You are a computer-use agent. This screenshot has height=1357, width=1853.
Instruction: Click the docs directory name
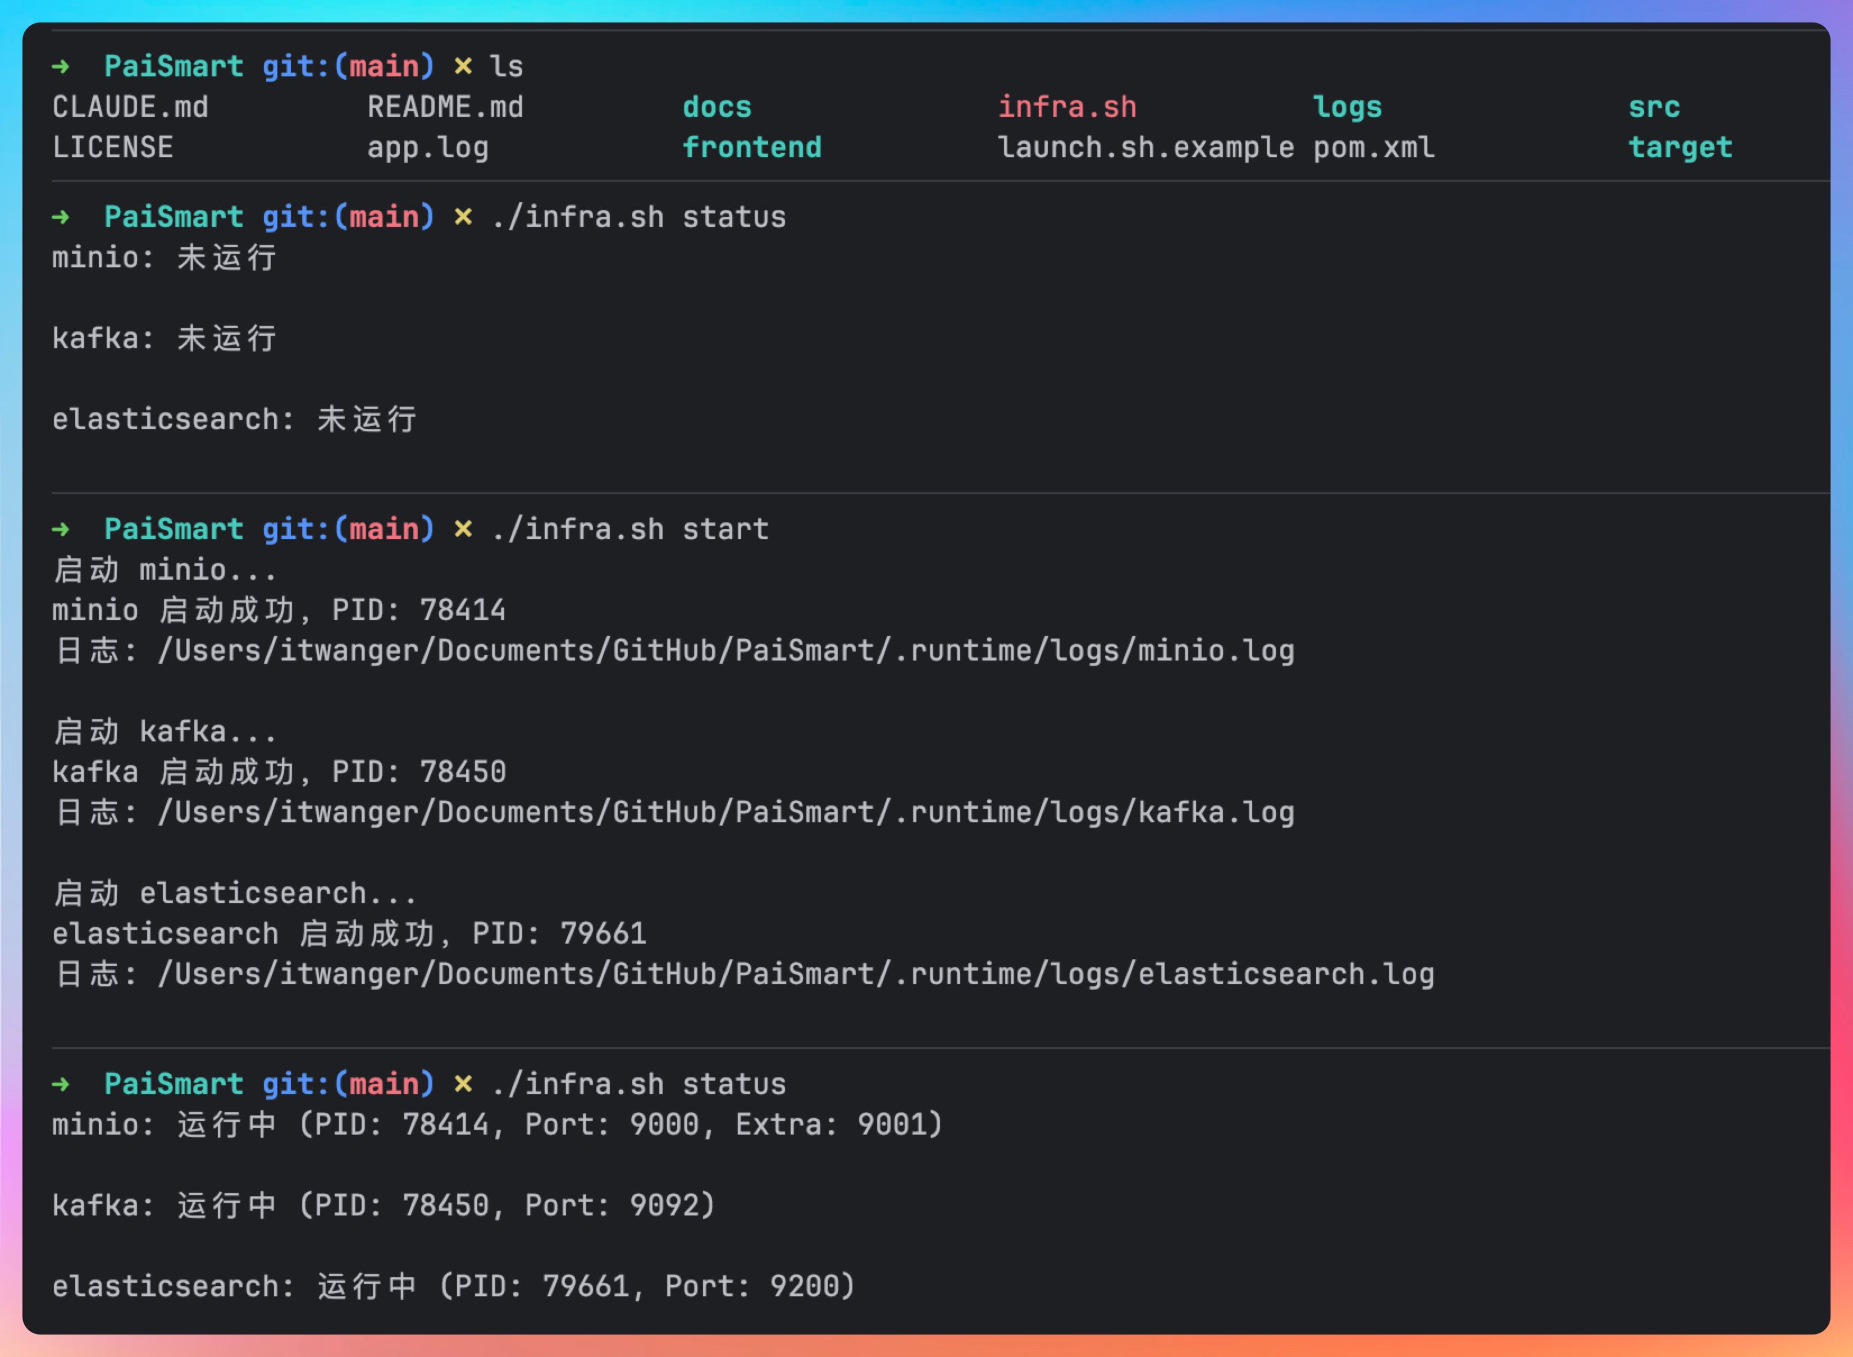click(x=716, y=107)
